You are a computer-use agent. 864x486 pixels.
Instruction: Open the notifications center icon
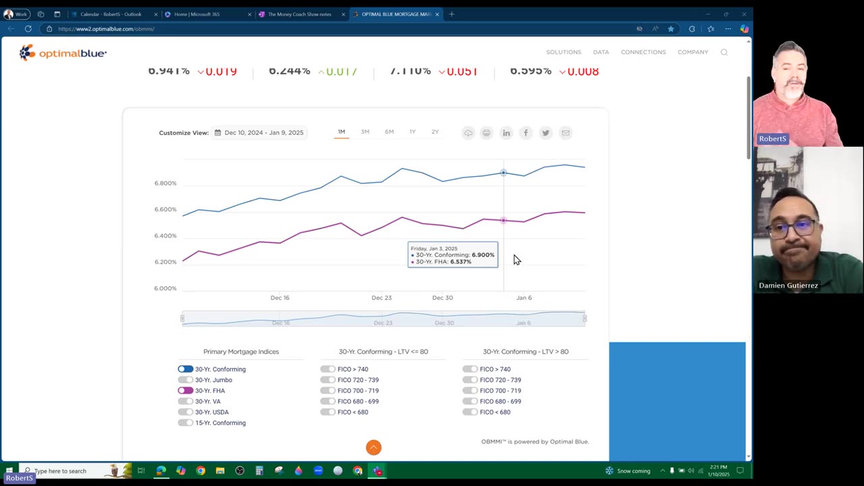[x=740, y=470]
